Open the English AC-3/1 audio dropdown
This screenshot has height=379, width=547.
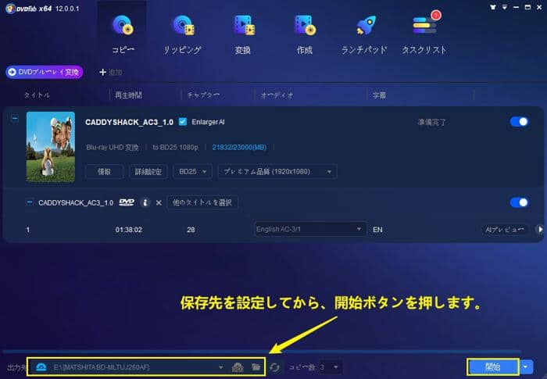[310, 229]
